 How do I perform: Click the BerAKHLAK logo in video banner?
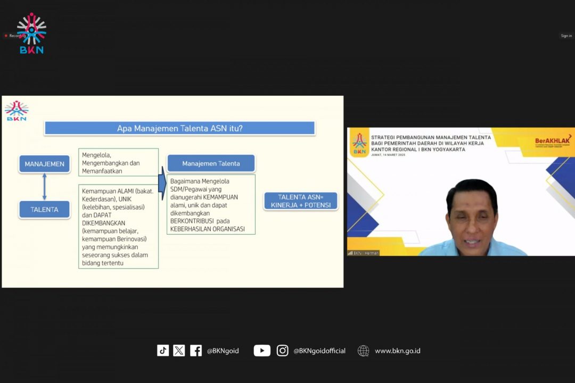coord(553,141)
